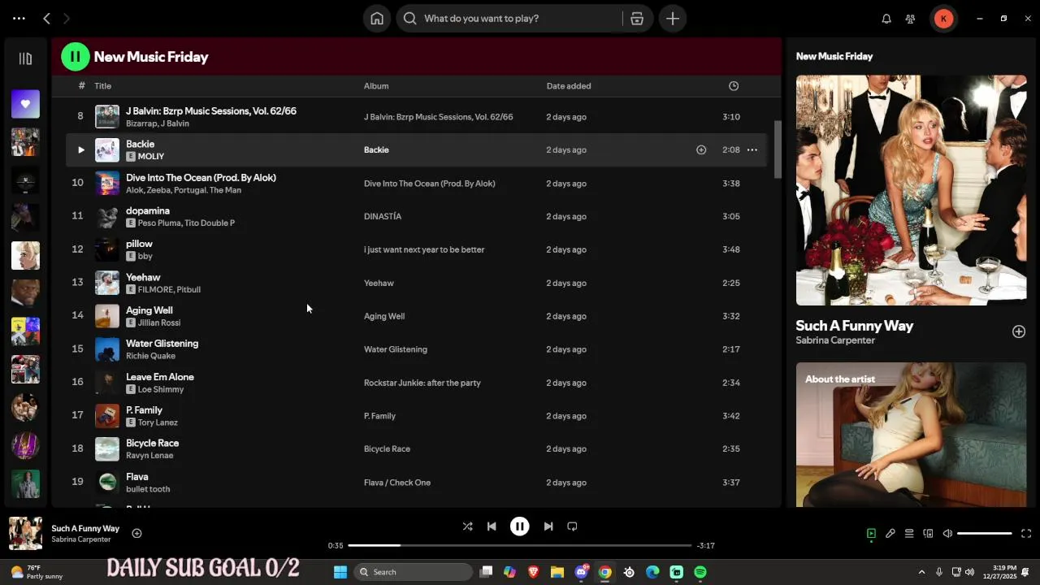Pause playlist with green header button
Screen dimensions: 1040x585
76,57
